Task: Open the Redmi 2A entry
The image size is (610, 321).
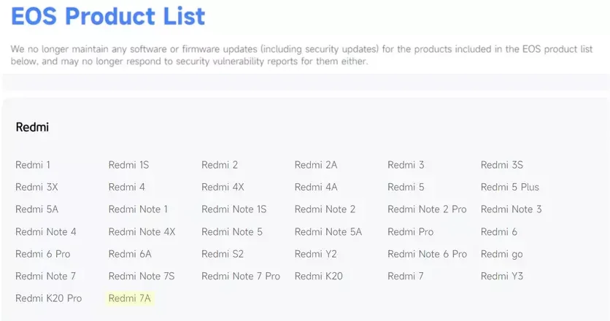Action: (316, 165)
